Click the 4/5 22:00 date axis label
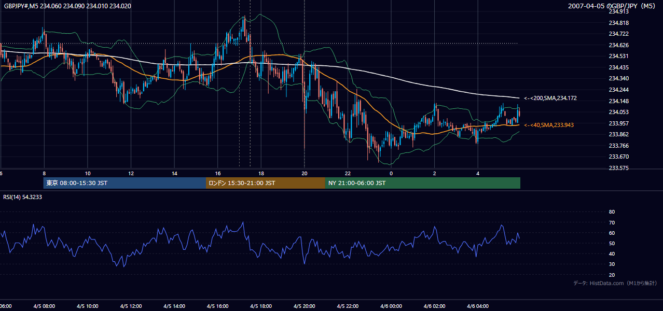Image resolution: width=663 pixels, height=311 pixels. coord(348,306)
